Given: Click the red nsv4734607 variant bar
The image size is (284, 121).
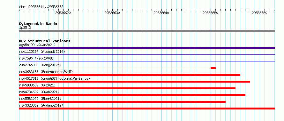Looking at the screenshot, I should click(x=132, y=95).
